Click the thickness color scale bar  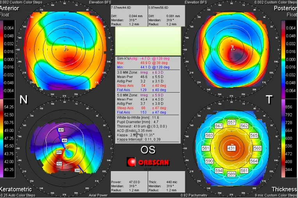point(283,138)
